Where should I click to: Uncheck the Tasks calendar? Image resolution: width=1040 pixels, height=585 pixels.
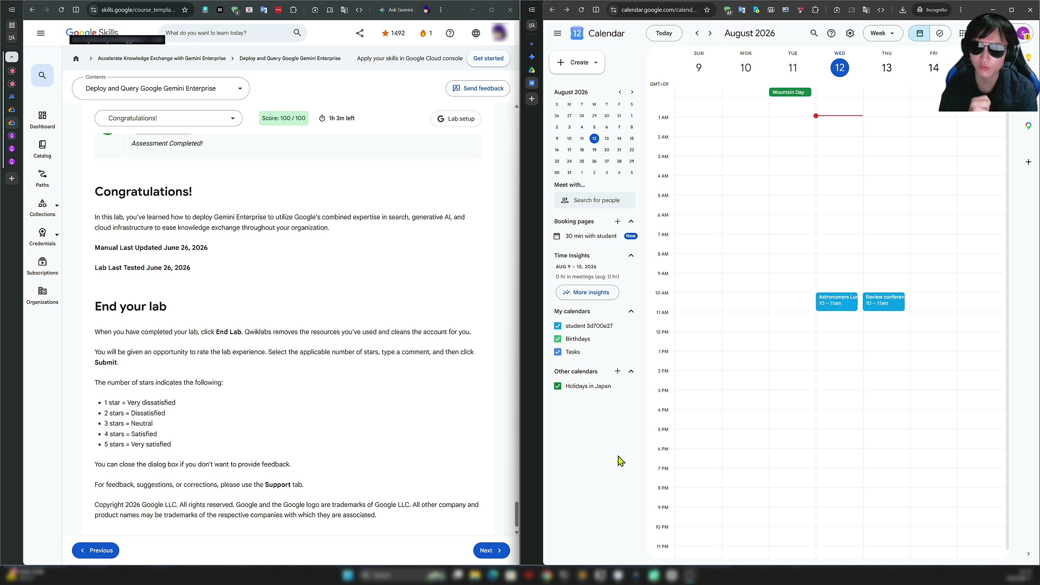click(558, 352)
